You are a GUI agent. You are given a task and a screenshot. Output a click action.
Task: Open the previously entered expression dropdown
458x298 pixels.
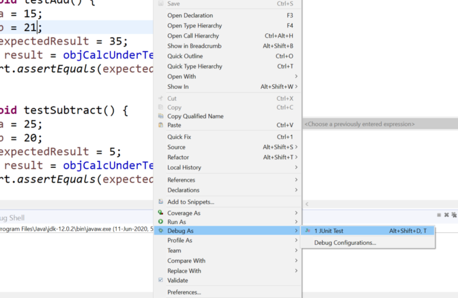pyautogui.click(x=379, y=124)
